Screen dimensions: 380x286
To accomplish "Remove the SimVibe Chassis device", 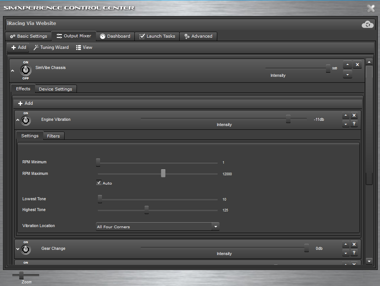I will [357, 65].
